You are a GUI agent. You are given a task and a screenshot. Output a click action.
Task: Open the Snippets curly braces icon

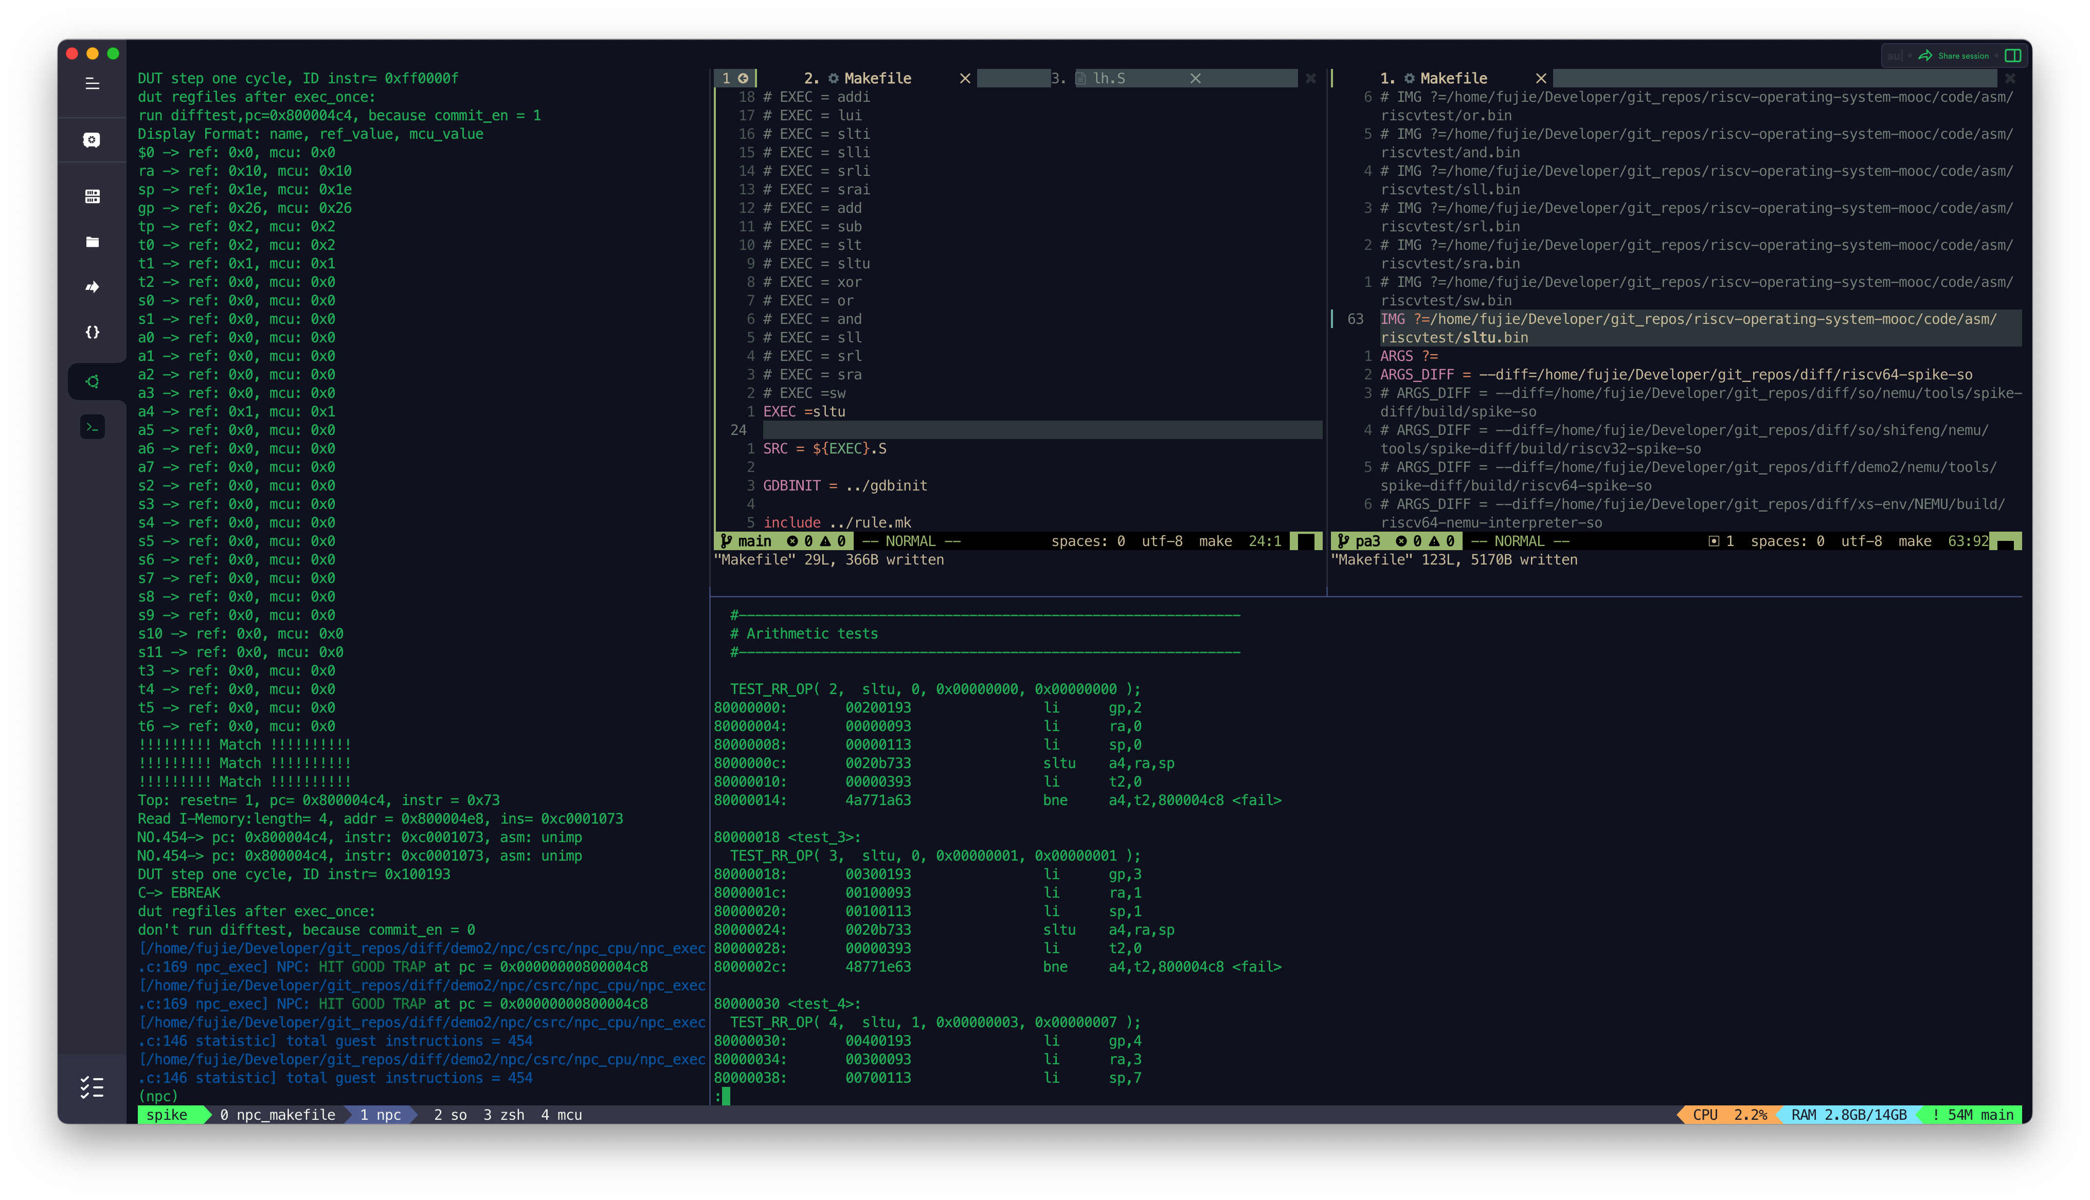[92, 332]
